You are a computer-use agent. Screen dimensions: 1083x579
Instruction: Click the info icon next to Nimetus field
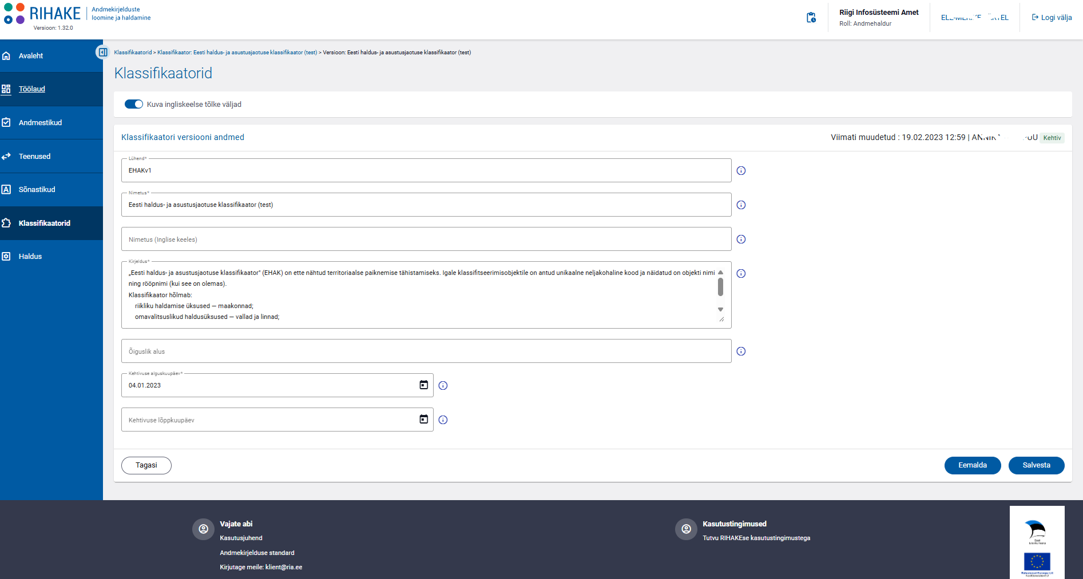tap(741, 205)
